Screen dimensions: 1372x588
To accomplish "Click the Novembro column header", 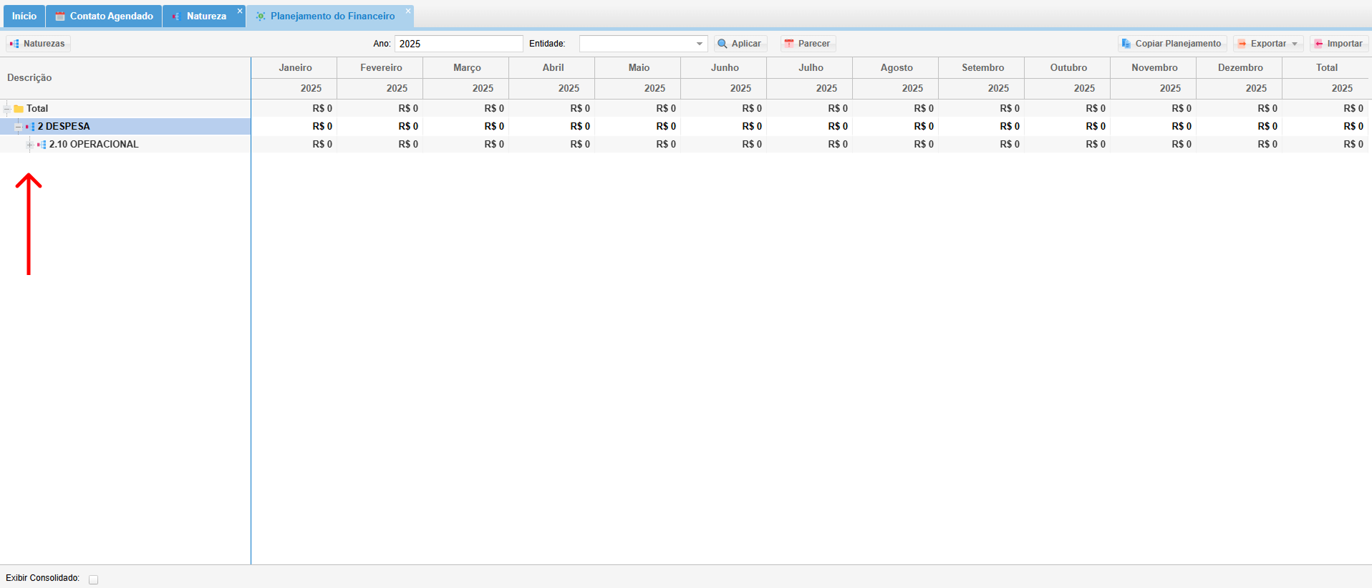I will coord(1154,67).
